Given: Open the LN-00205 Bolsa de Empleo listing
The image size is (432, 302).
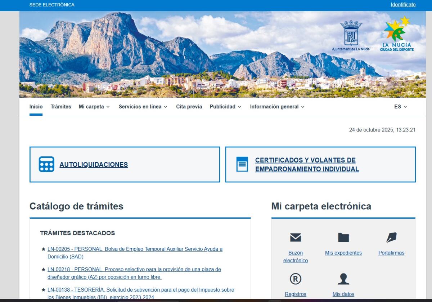Looking at the screenshot, I should coord(135,249).
